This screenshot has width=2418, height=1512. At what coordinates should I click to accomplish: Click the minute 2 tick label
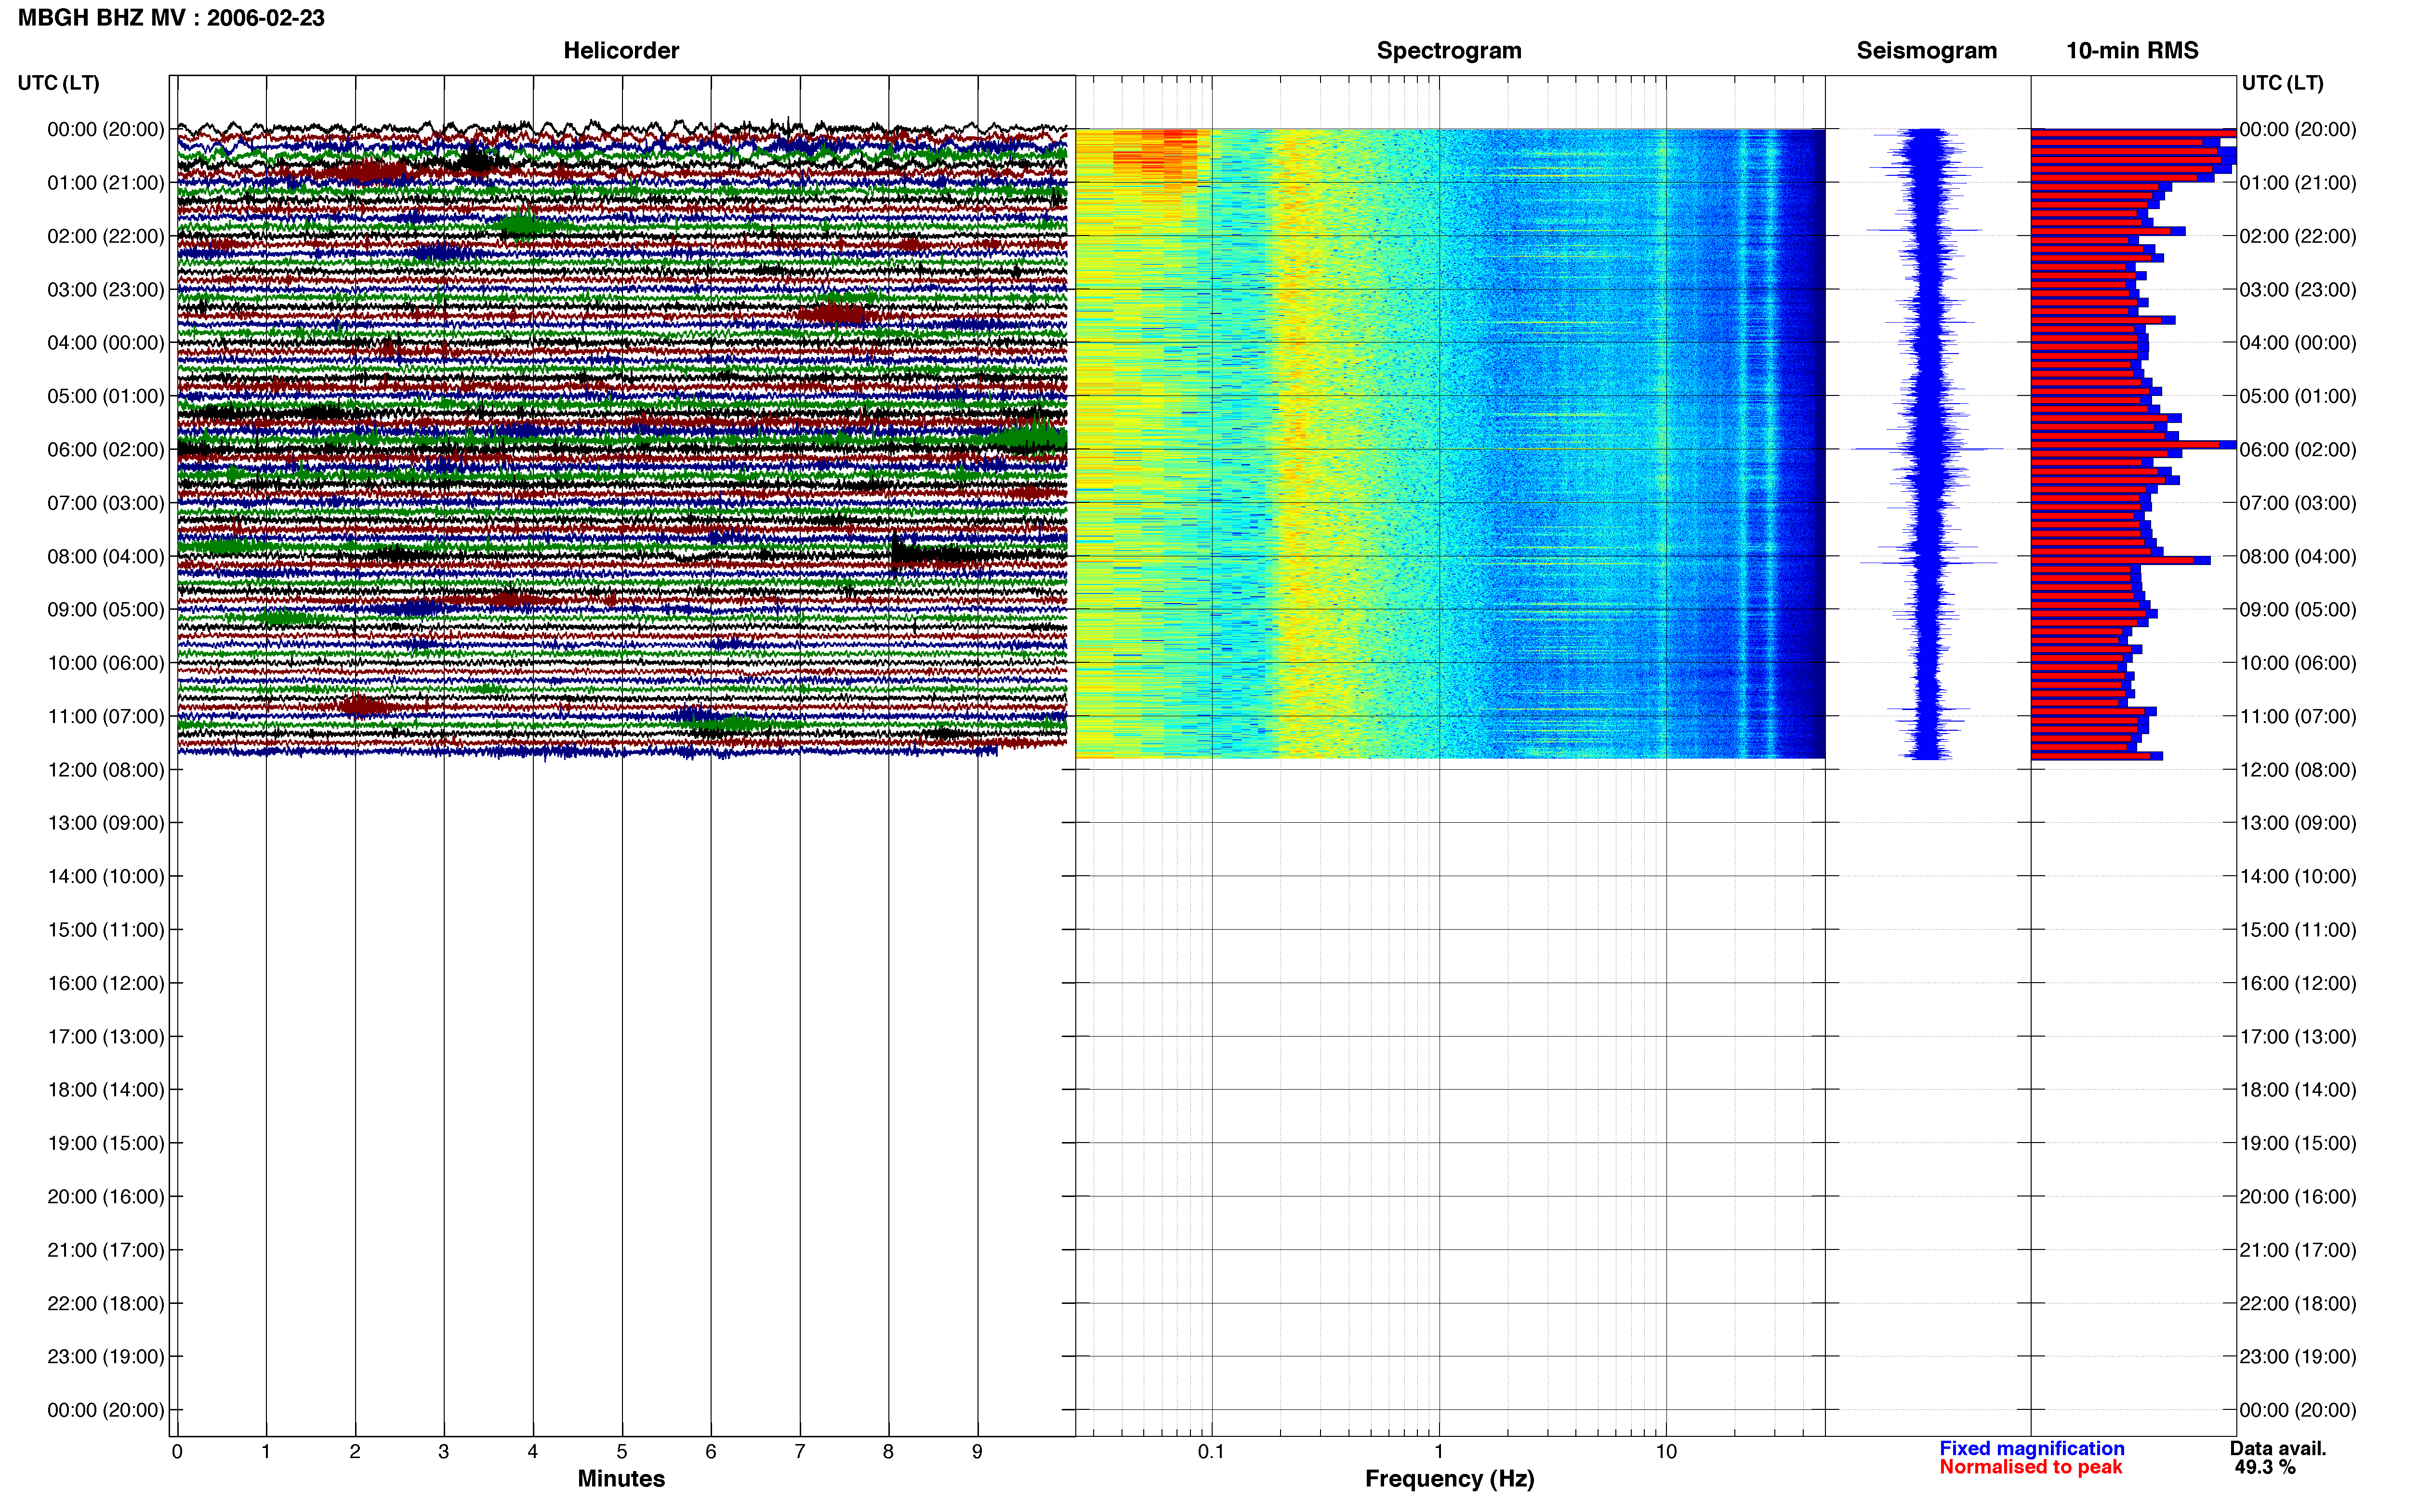(x=355, y=1451)
